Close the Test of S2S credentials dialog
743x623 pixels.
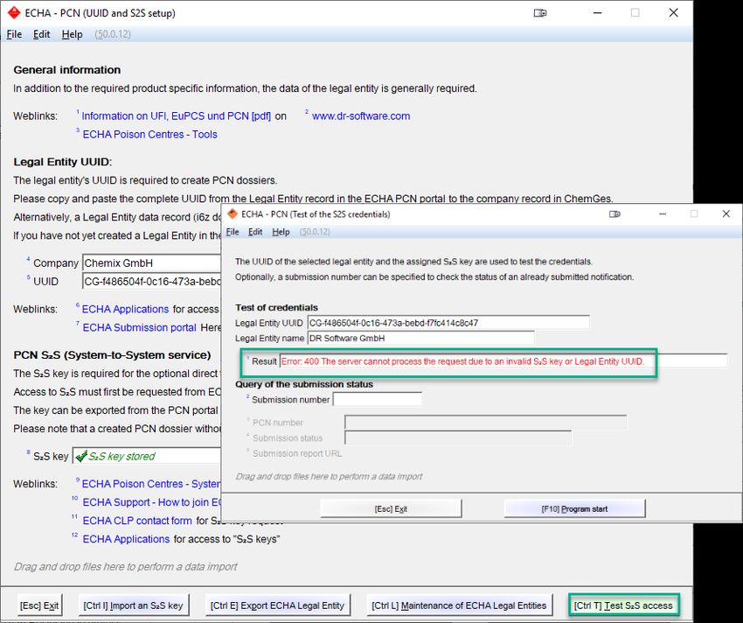click(726, 214)
